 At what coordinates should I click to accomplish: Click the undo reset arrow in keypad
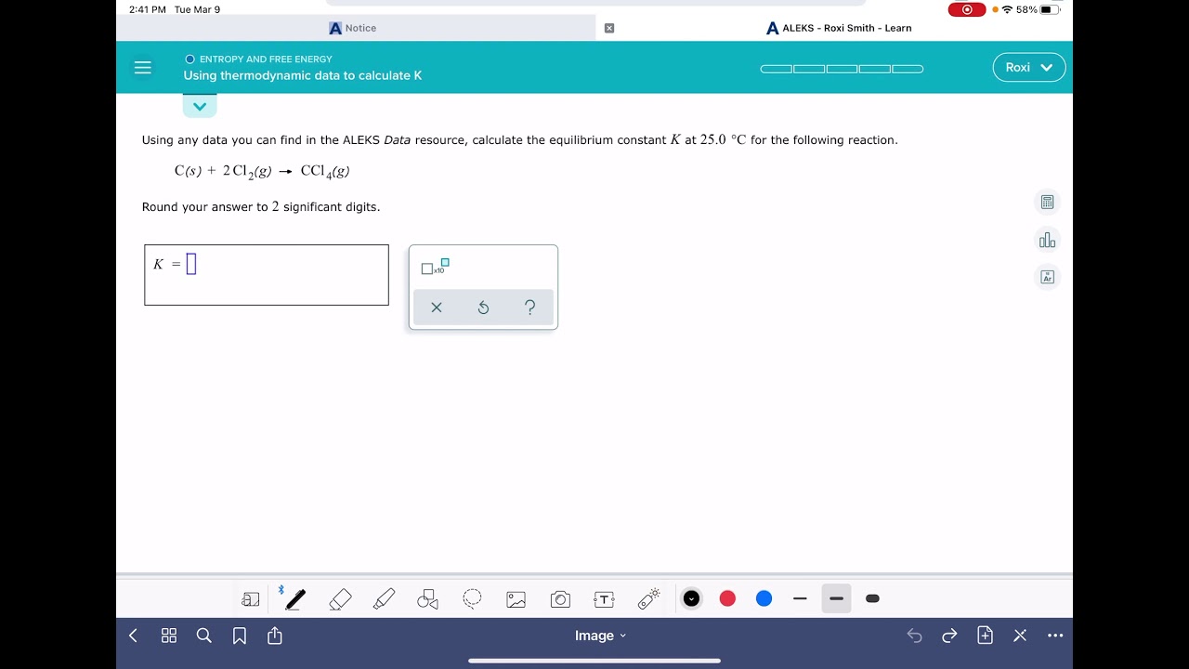click(x=483, y=308)
